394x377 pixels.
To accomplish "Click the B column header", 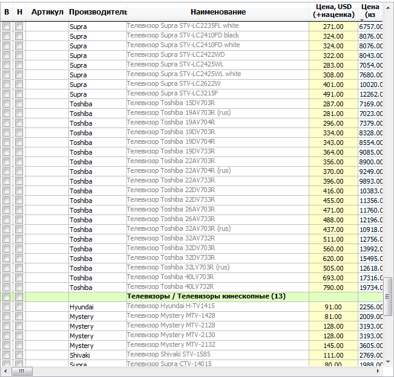I will coord(7,12).
